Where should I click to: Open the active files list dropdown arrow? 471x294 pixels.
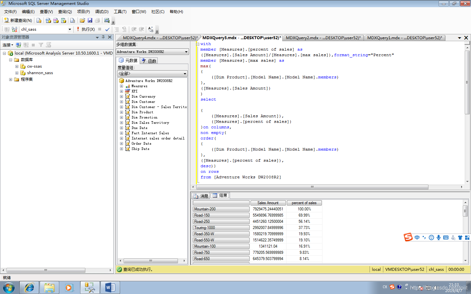460,38
